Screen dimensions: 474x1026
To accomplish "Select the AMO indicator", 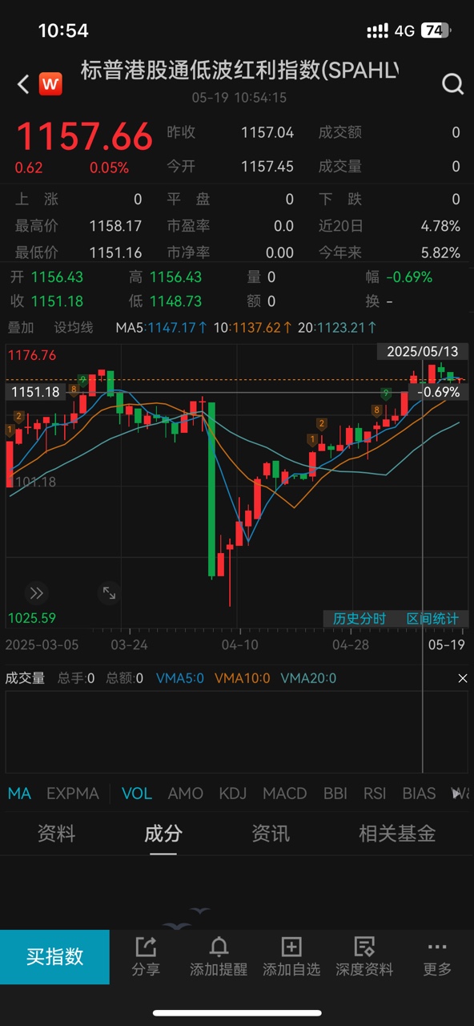I will point(185,794).
